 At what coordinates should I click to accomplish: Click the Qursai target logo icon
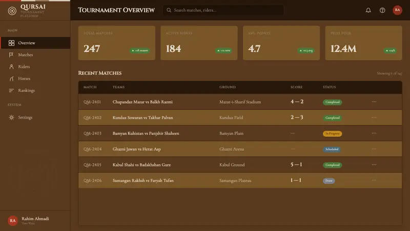(x=12, y=11)
